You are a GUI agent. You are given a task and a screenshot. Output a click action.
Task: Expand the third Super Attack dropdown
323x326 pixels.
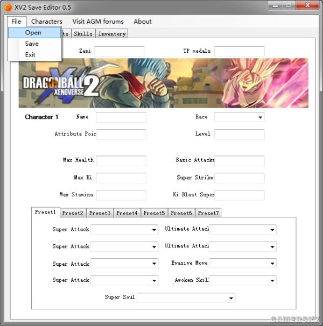[x=124, y=264]
